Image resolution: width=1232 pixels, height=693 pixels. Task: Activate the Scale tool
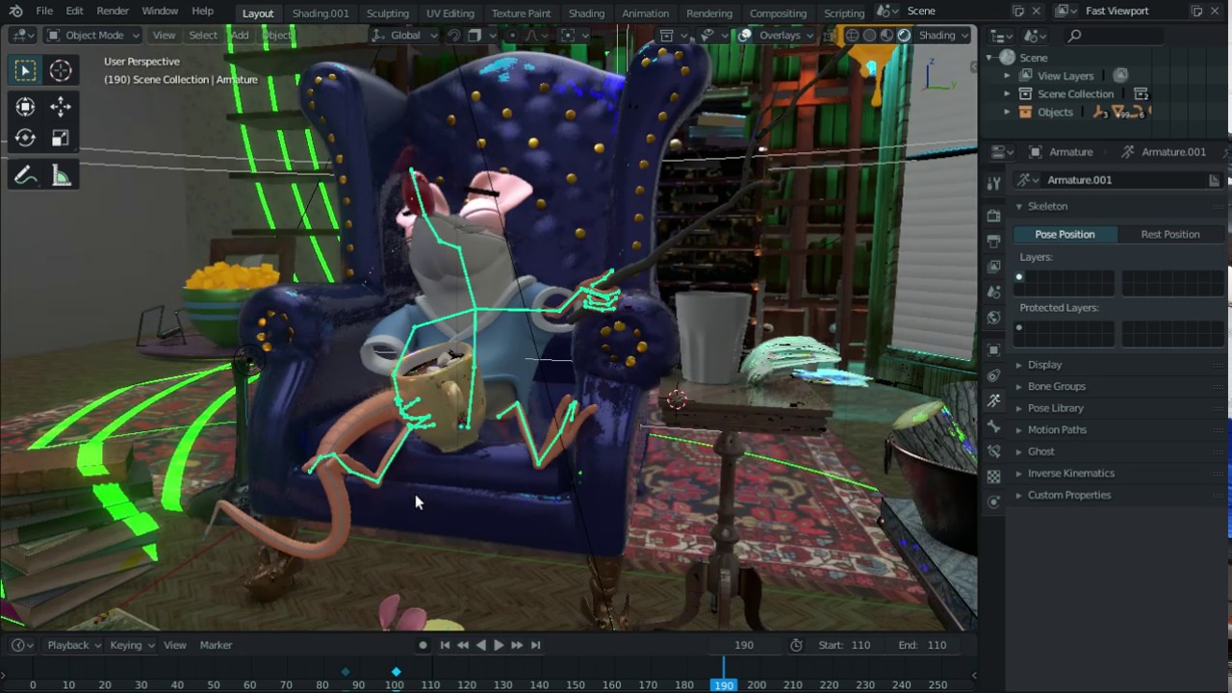click(61, 138)
